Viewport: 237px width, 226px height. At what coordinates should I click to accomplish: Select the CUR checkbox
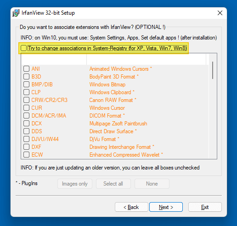point(26,108)
